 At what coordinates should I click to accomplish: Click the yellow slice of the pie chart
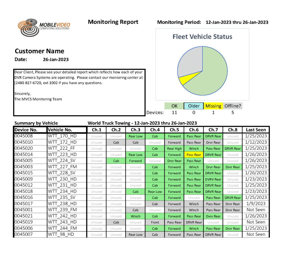pos(182,81)
